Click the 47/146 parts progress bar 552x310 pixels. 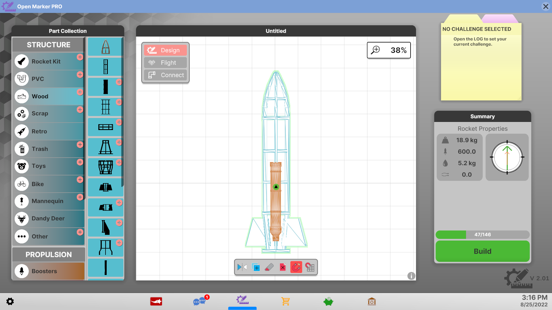tap(482, 235)
